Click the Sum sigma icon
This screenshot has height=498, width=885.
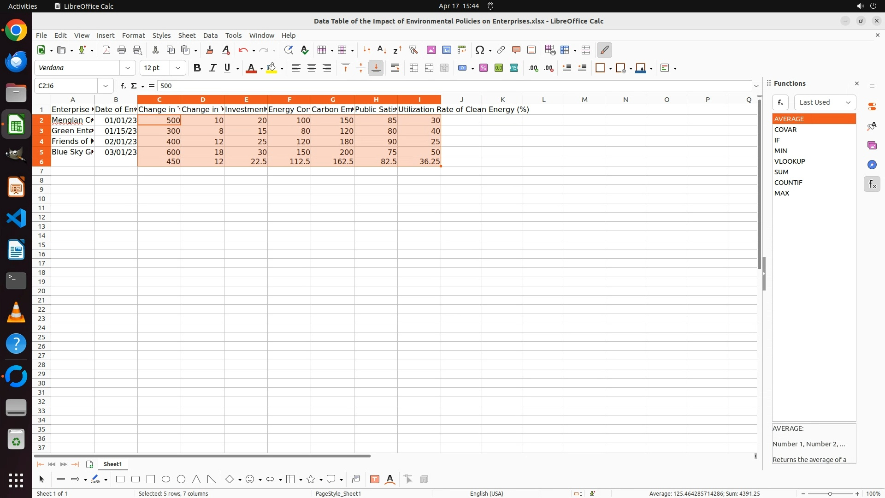coord(134,86)
